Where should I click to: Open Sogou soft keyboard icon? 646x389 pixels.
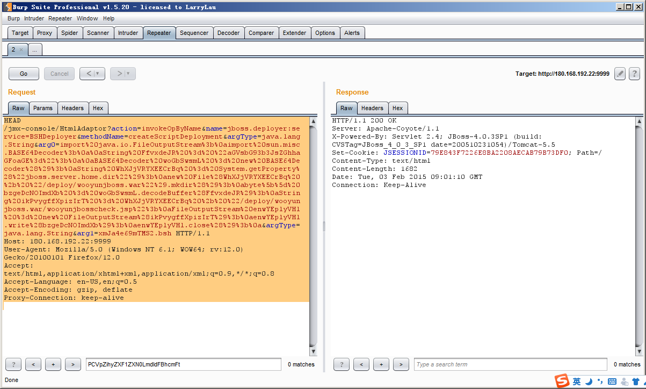tap(612, 381)
